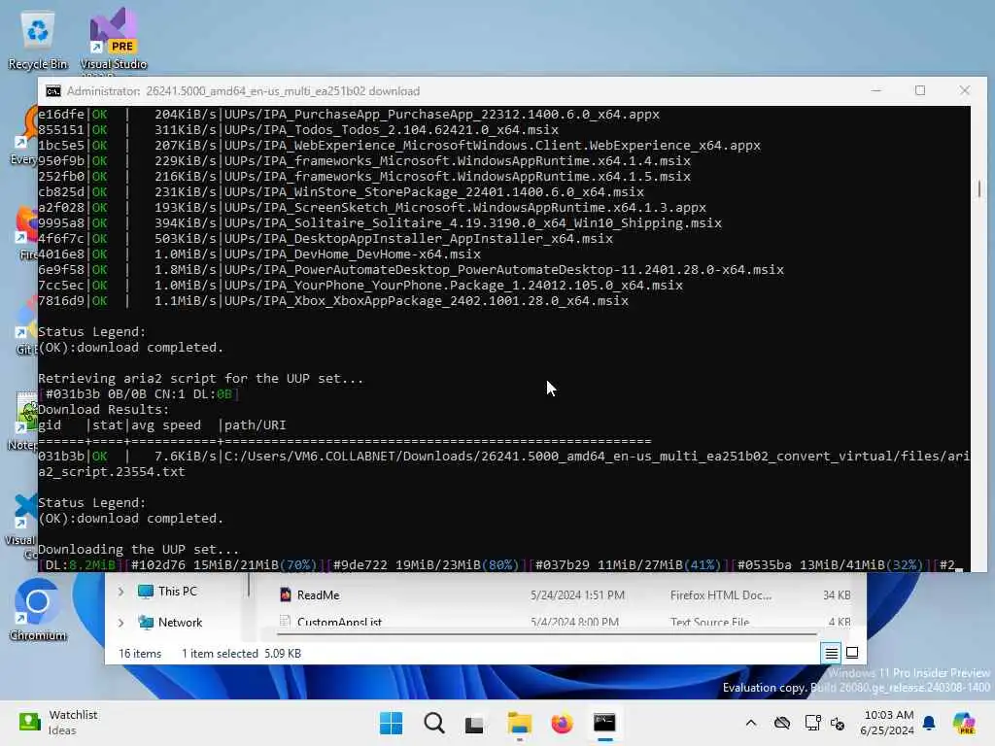995x746 pixels.
Task: Maximize the command prompt window
Action: (x=920, y=90)
